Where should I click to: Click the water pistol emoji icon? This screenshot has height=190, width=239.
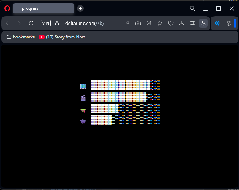click(x=83, y=110)
